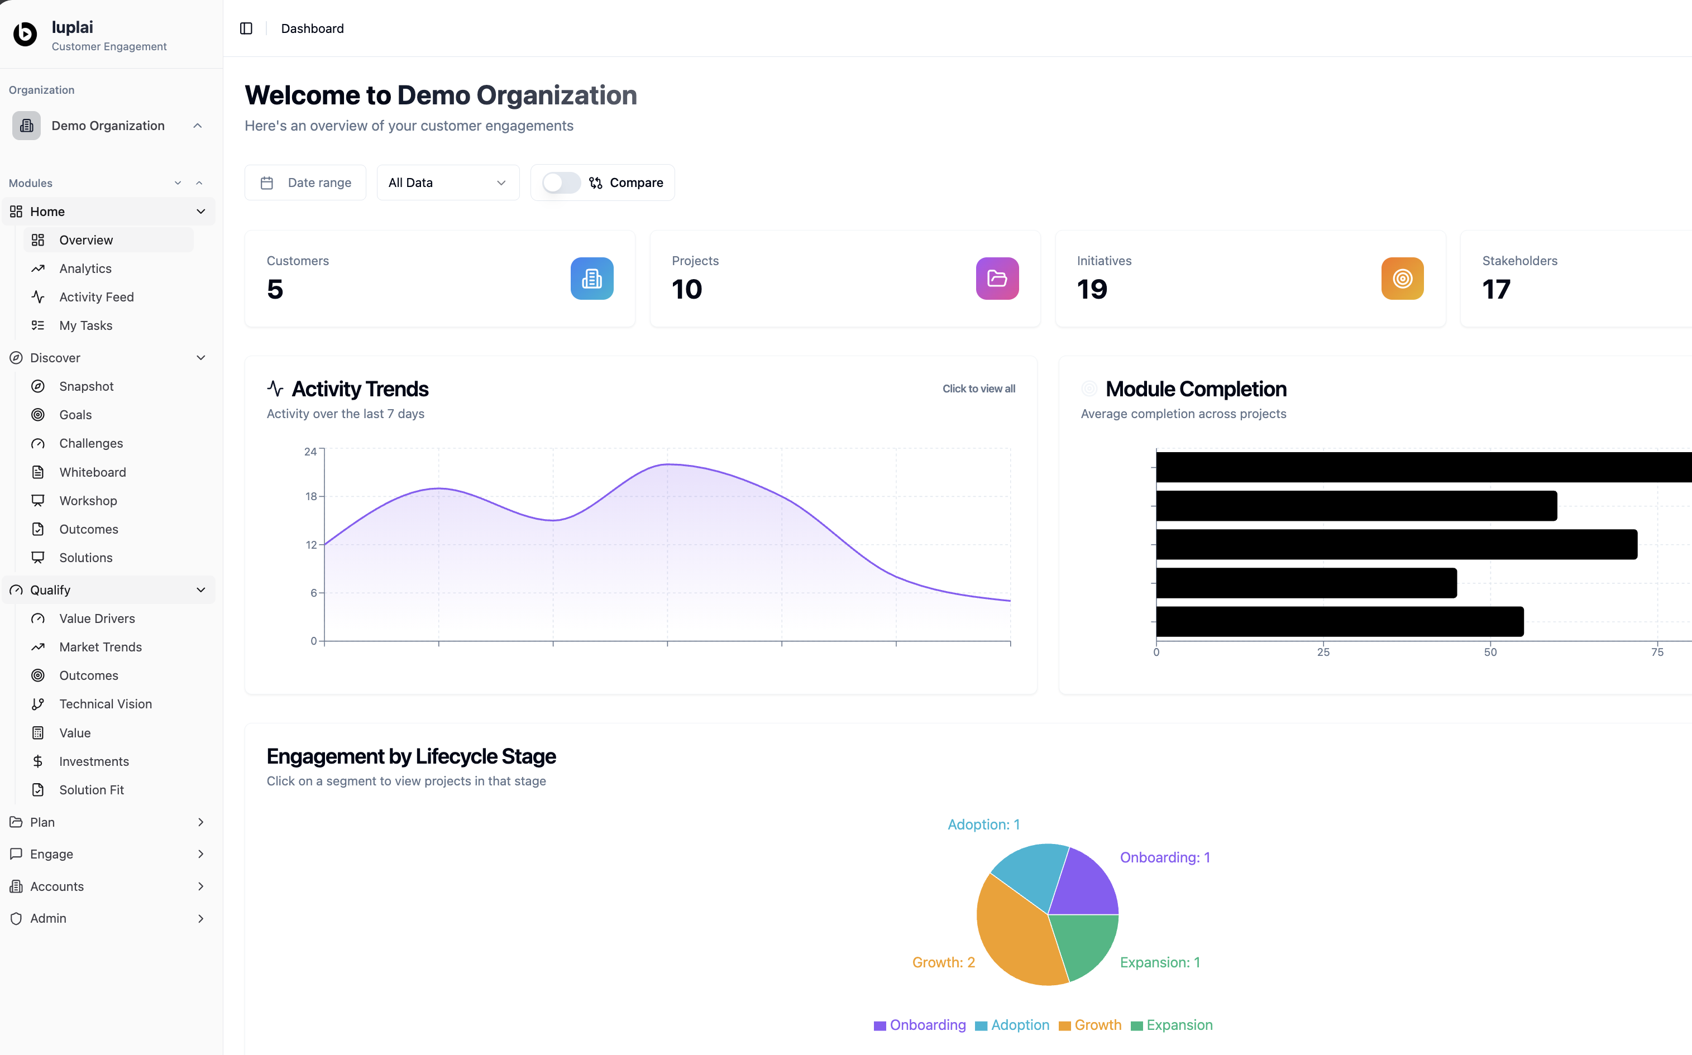Screen dimensions: 1692x1055
Task: Expand the Accounts section
Action: [201, 886]
